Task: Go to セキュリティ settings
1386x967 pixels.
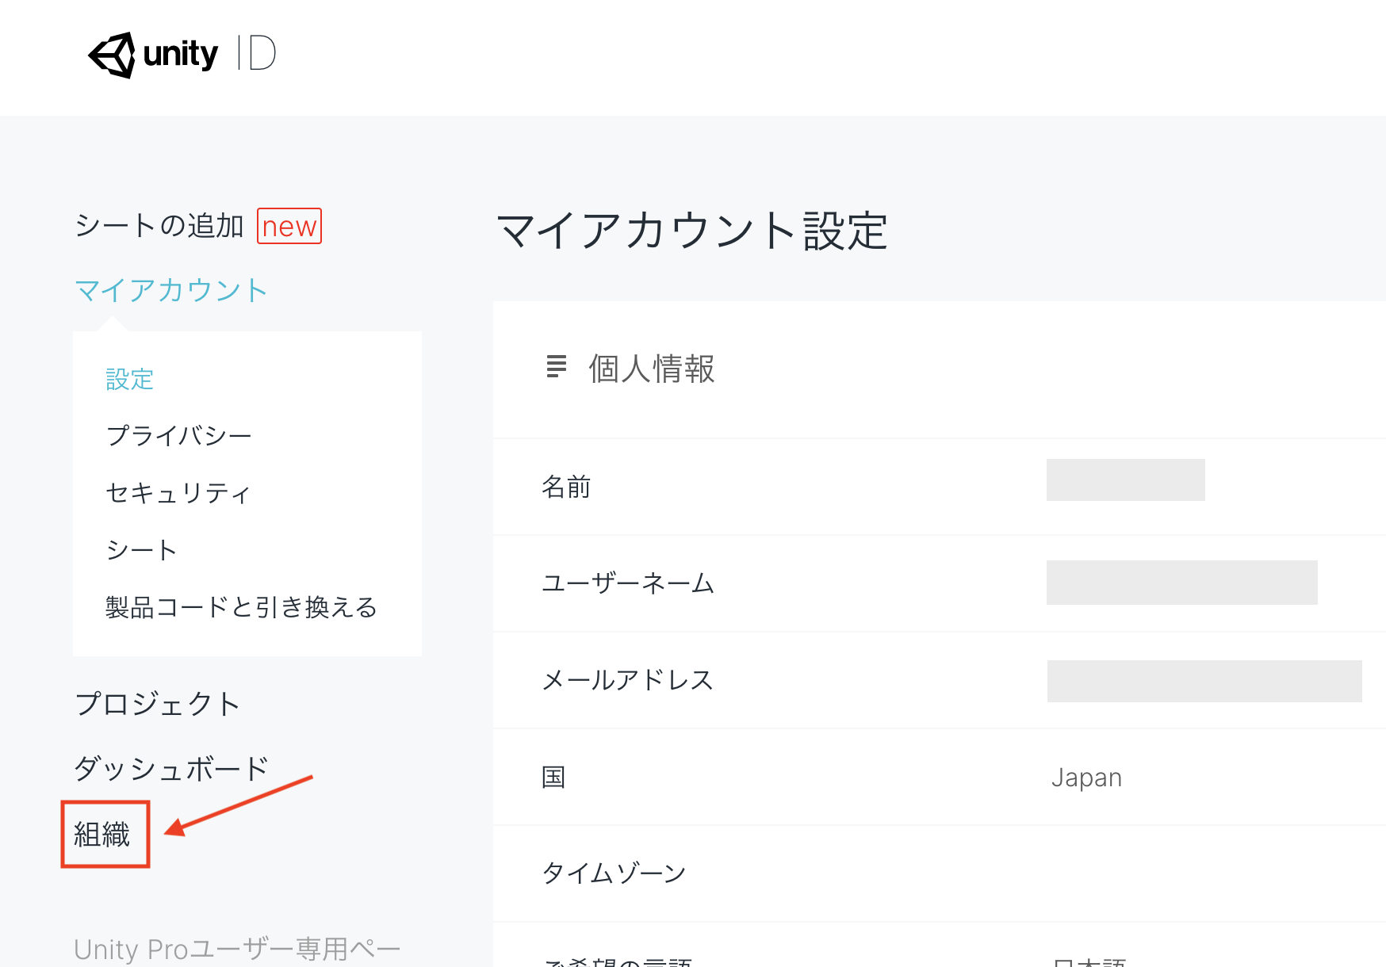Action: point(178,493)
